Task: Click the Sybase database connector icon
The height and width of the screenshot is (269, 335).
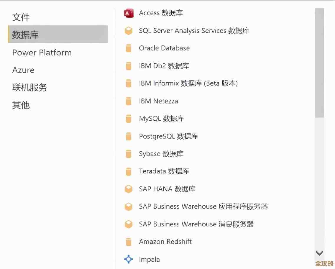Action: pyautogui.click(x=128, y=154)
